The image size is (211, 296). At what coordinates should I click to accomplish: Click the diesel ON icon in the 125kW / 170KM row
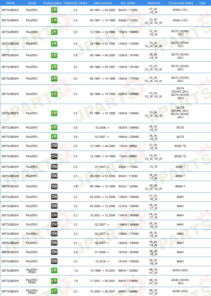54,234
